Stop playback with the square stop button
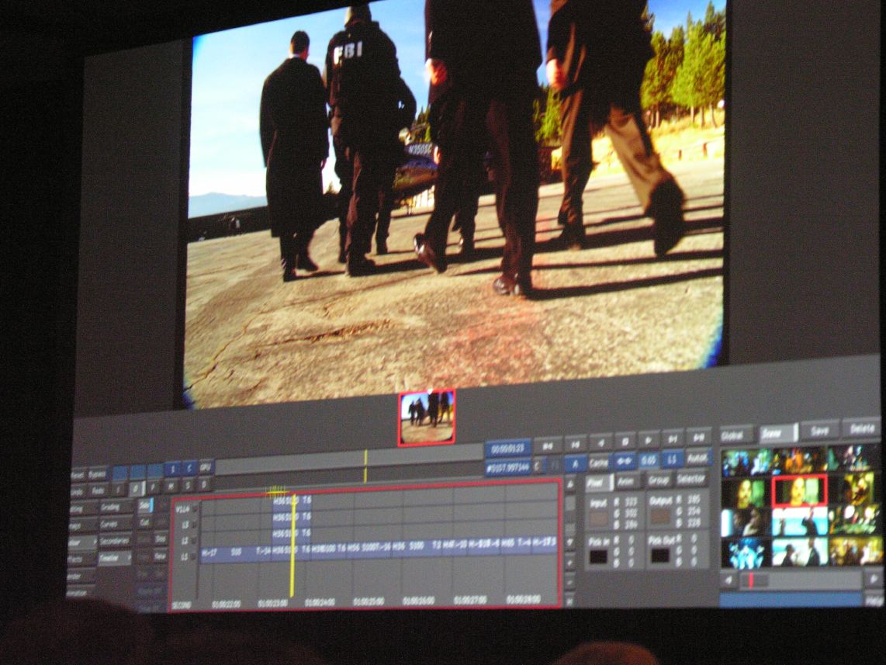886x665 pixels. tap(625, 442)
